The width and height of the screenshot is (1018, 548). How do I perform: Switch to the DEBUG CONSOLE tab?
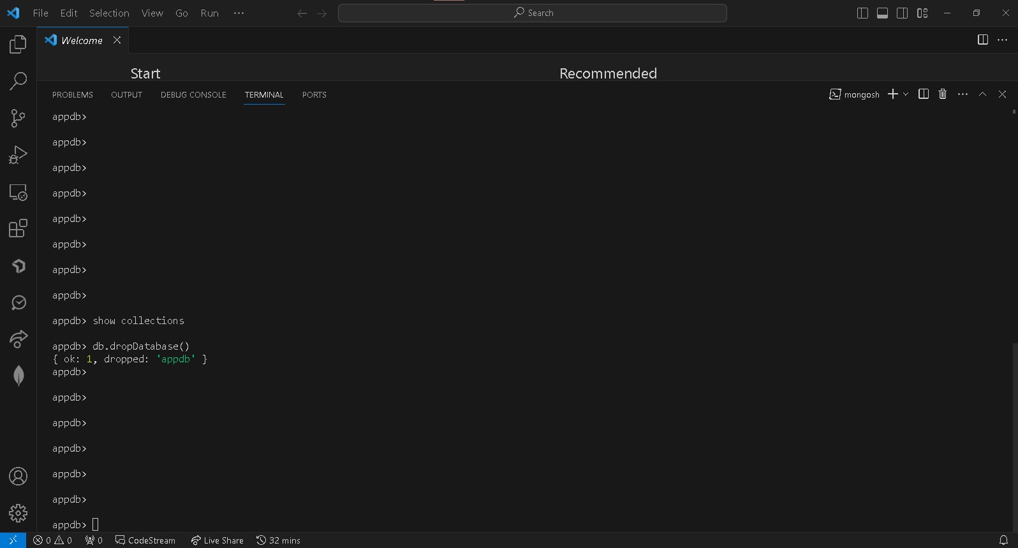[x=193, y=95]
